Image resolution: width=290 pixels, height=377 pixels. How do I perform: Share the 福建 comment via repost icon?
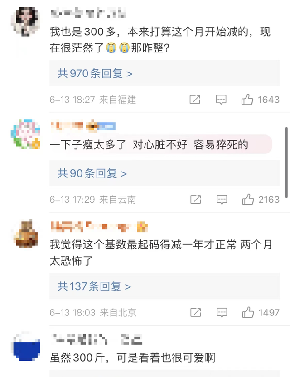pos(195,100)
